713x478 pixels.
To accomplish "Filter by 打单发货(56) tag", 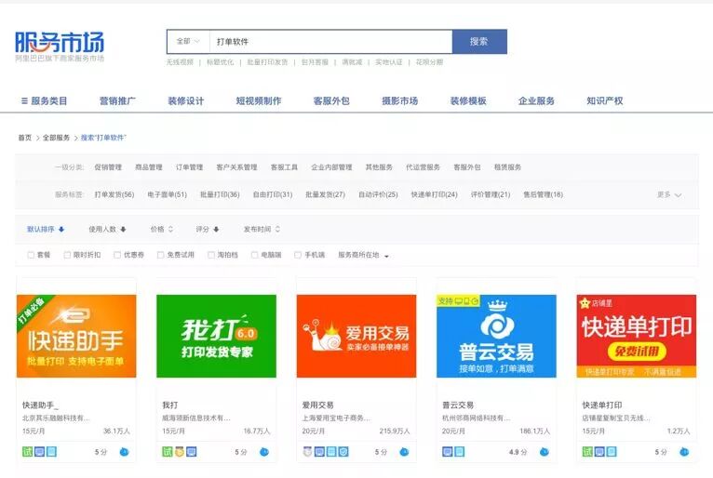I will [x=114, y=194].
